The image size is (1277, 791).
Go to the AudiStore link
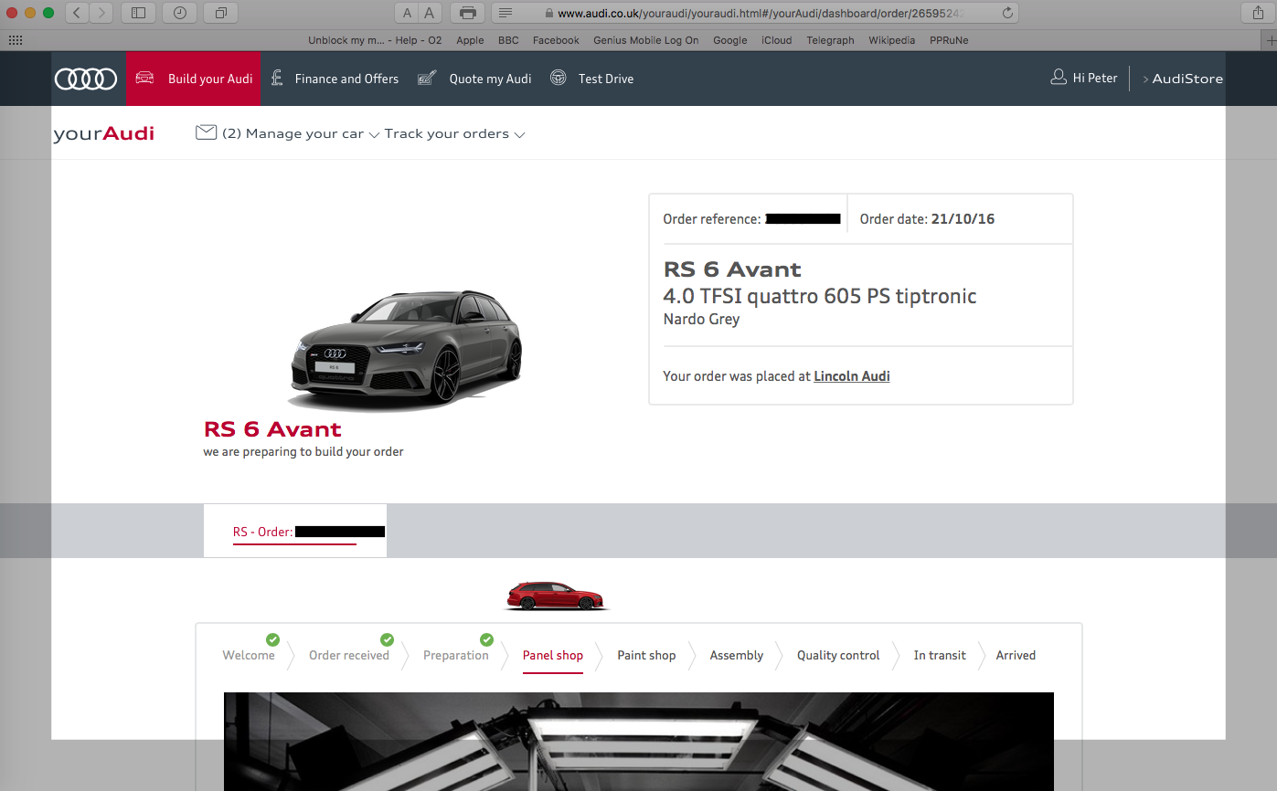(1187, 79)
